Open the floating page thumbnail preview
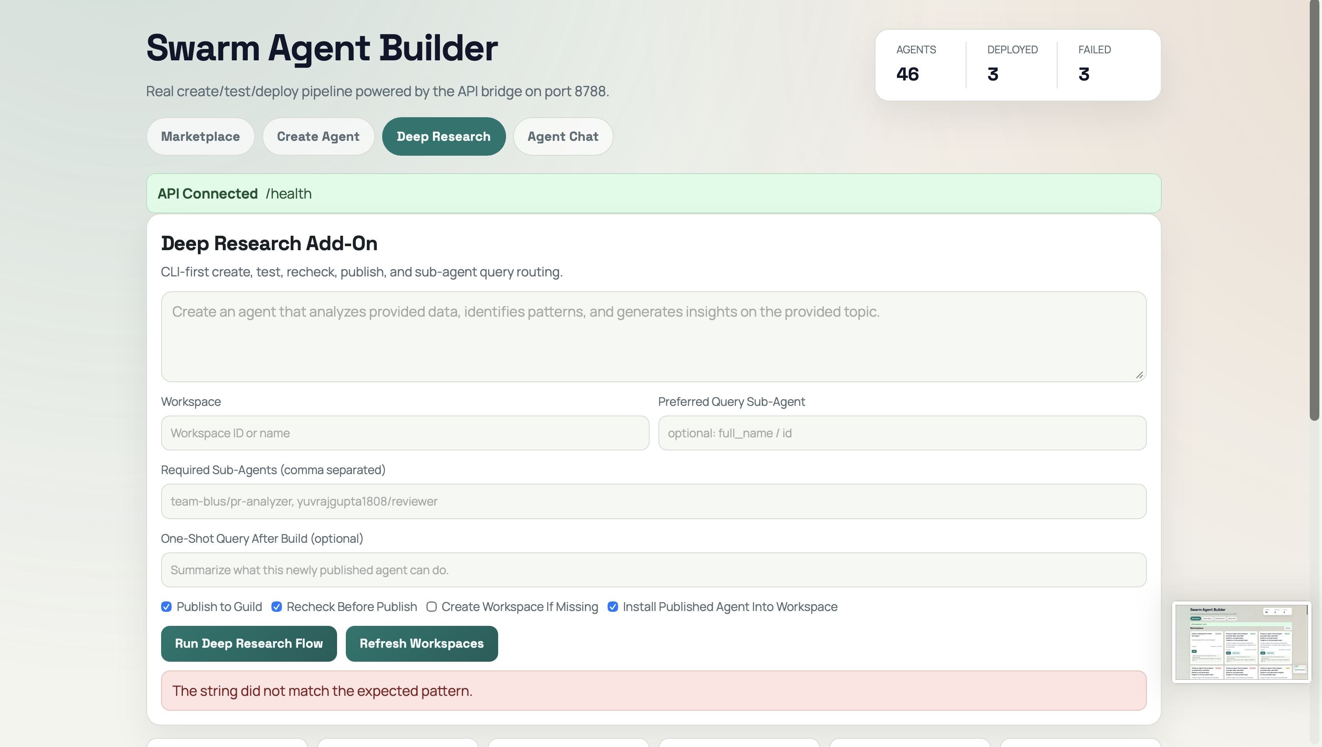Viewport: 1322px width, 747px height. pos(1241,642)
